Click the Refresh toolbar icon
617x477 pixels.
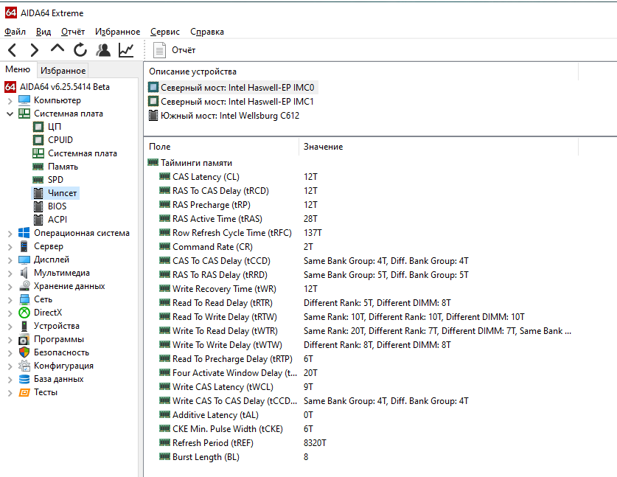coord(80,50)
